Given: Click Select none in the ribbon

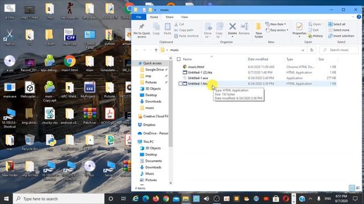Looking at the screenshot, I should 339,30.
